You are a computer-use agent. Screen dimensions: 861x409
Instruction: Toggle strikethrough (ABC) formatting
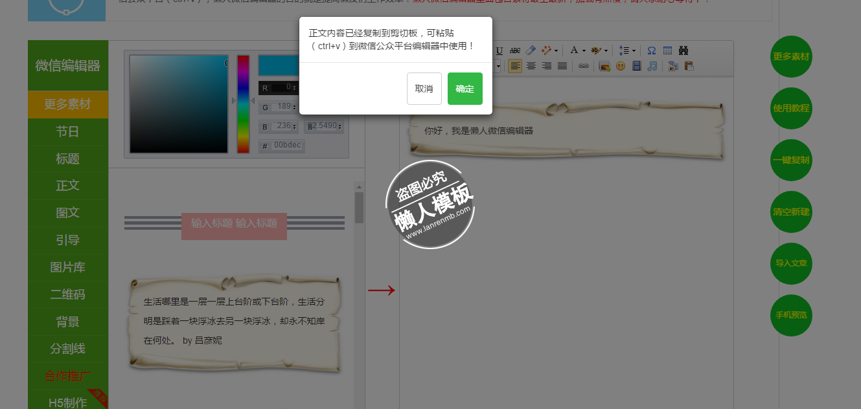[x=515, y=50]
